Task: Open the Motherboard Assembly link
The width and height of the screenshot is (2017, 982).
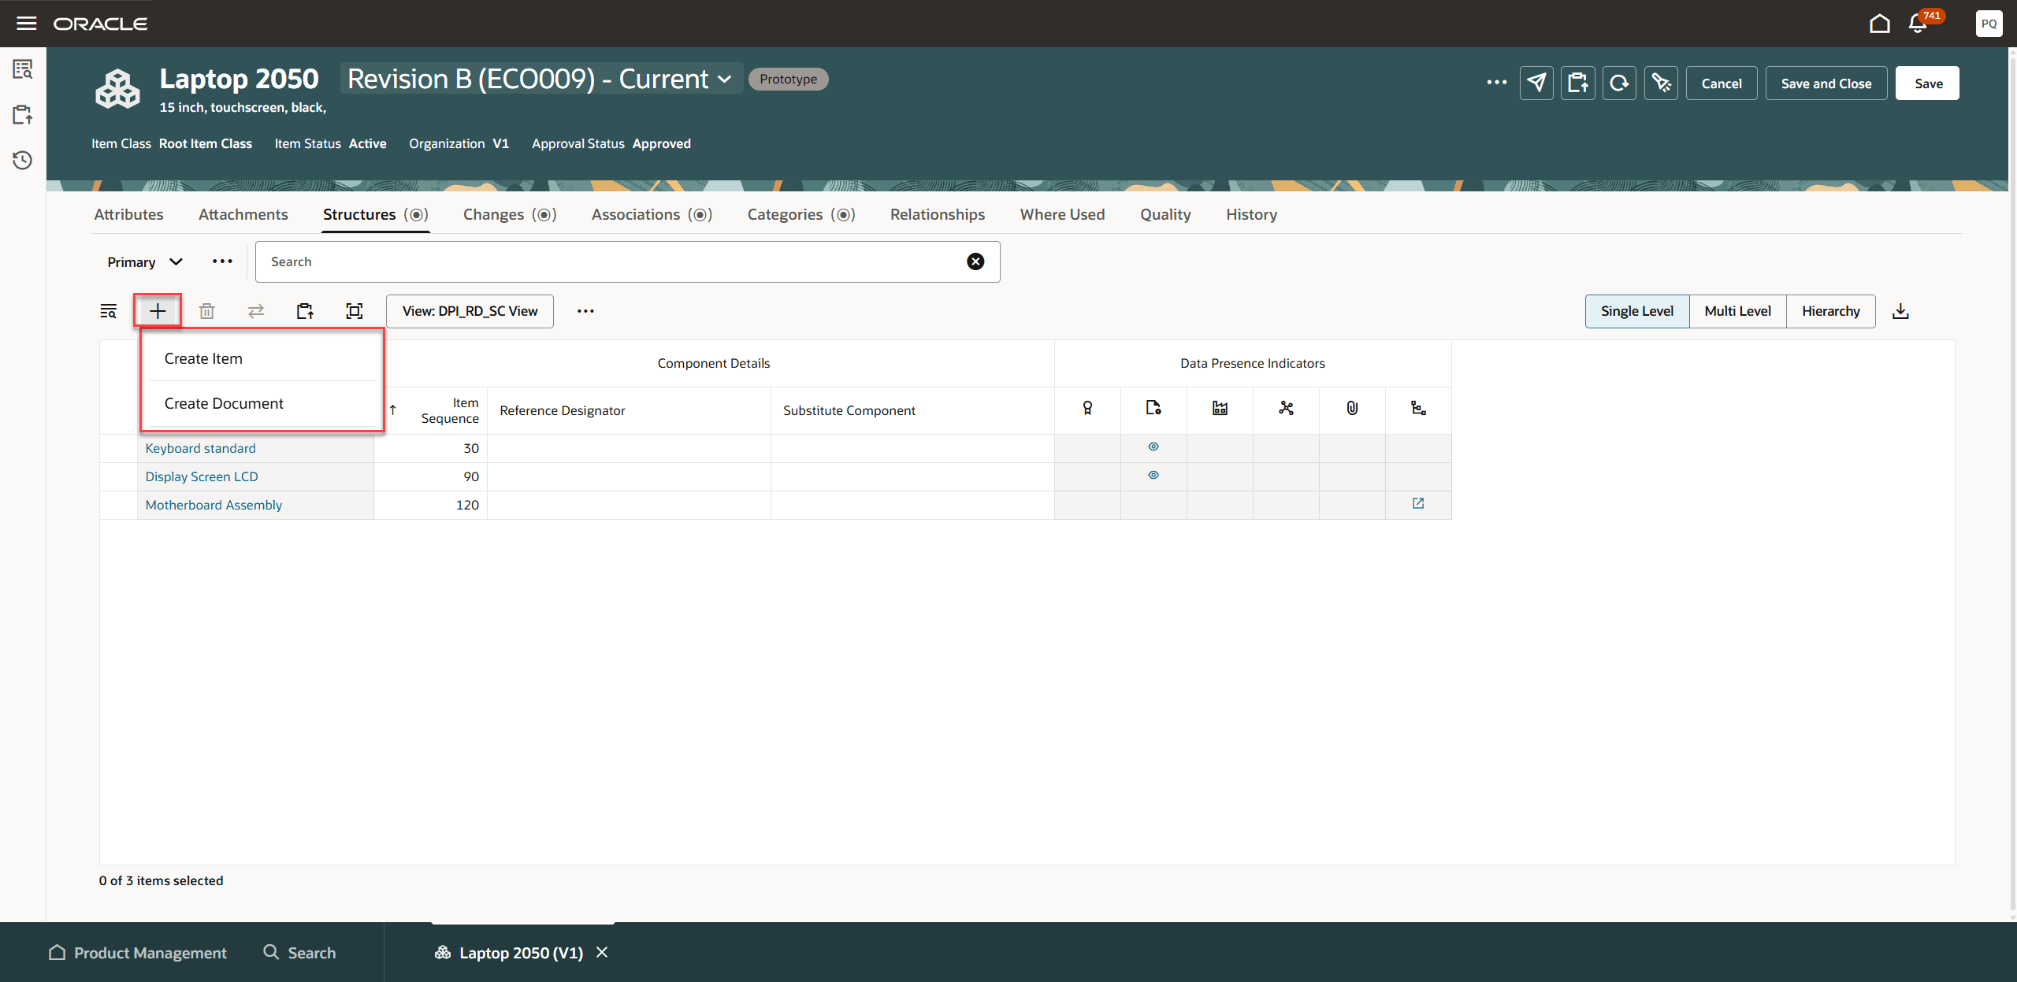Action: (214, 505)
